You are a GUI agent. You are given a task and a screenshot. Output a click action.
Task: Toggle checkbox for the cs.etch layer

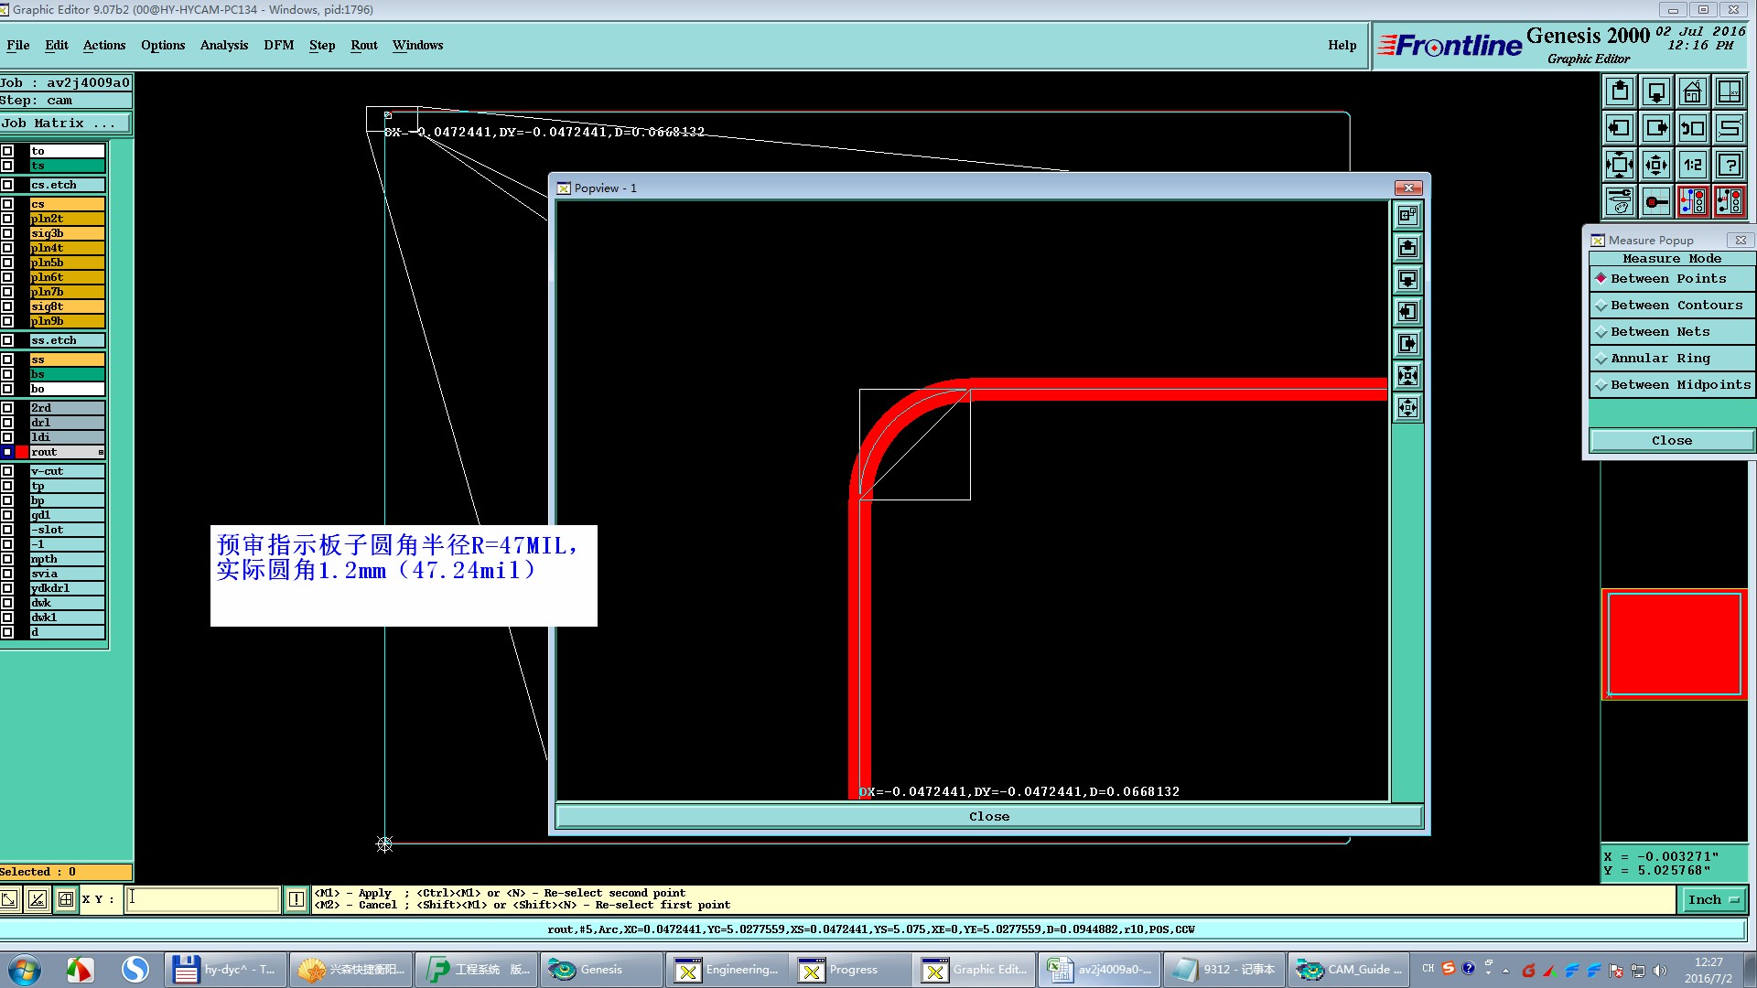click(x=7, y=185)
